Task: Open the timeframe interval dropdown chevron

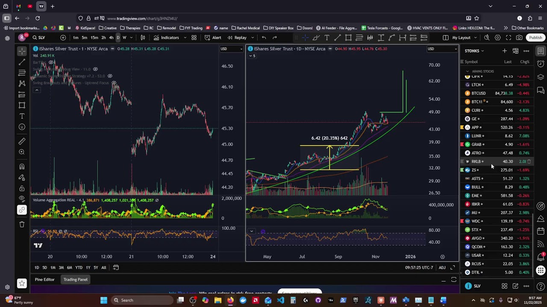Action: tap(131, 38)
